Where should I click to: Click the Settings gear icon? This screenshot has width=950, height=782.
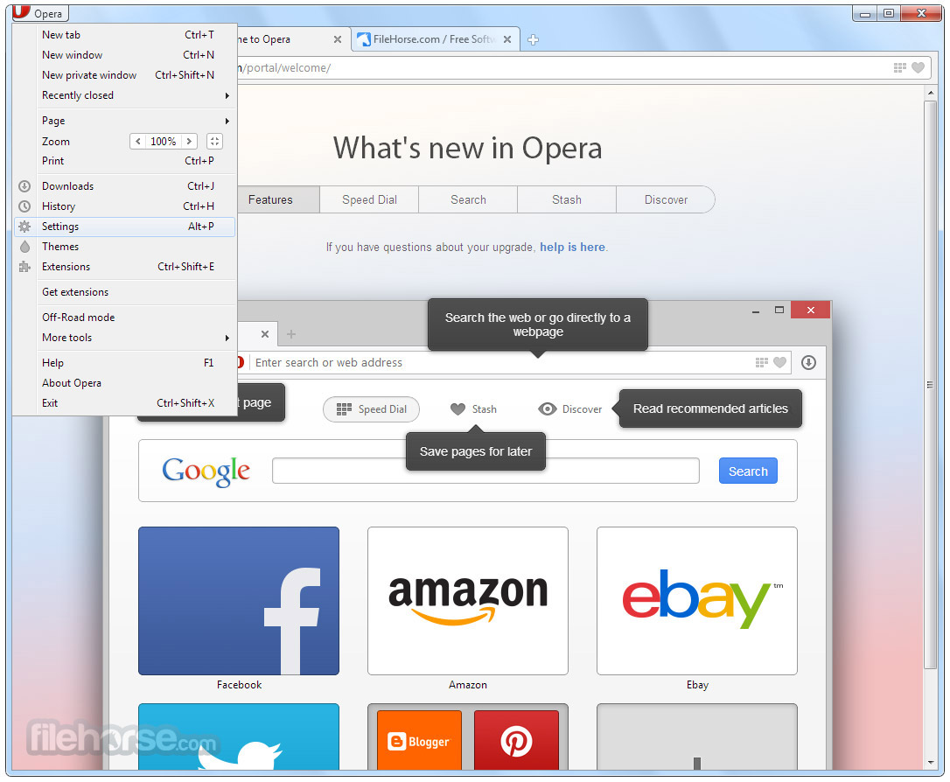pos(24,227)
